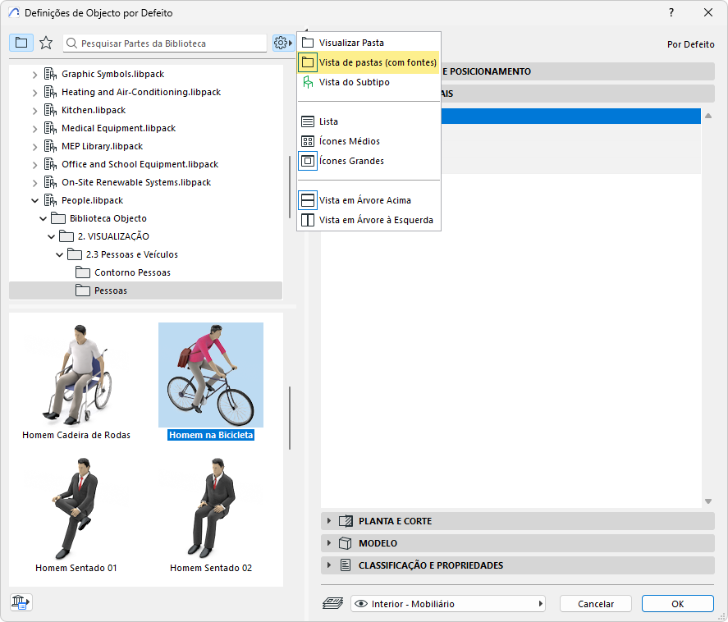Click the Graphic Symbols.libpack library icon
This screenshot has height=622, width=728.
click(x=51, y=74)
